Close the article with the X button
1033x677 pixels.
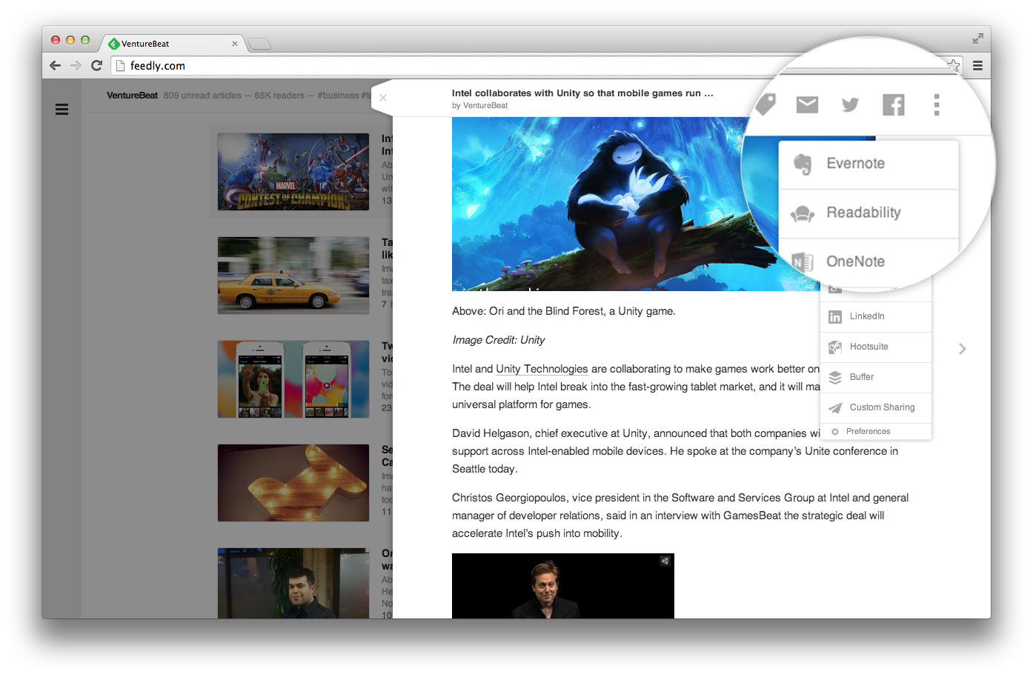(383, 98)
